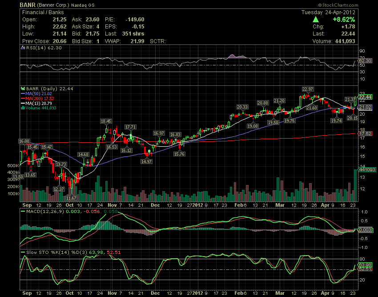Click the 17.71 price annotation

(x=130, y=127)
